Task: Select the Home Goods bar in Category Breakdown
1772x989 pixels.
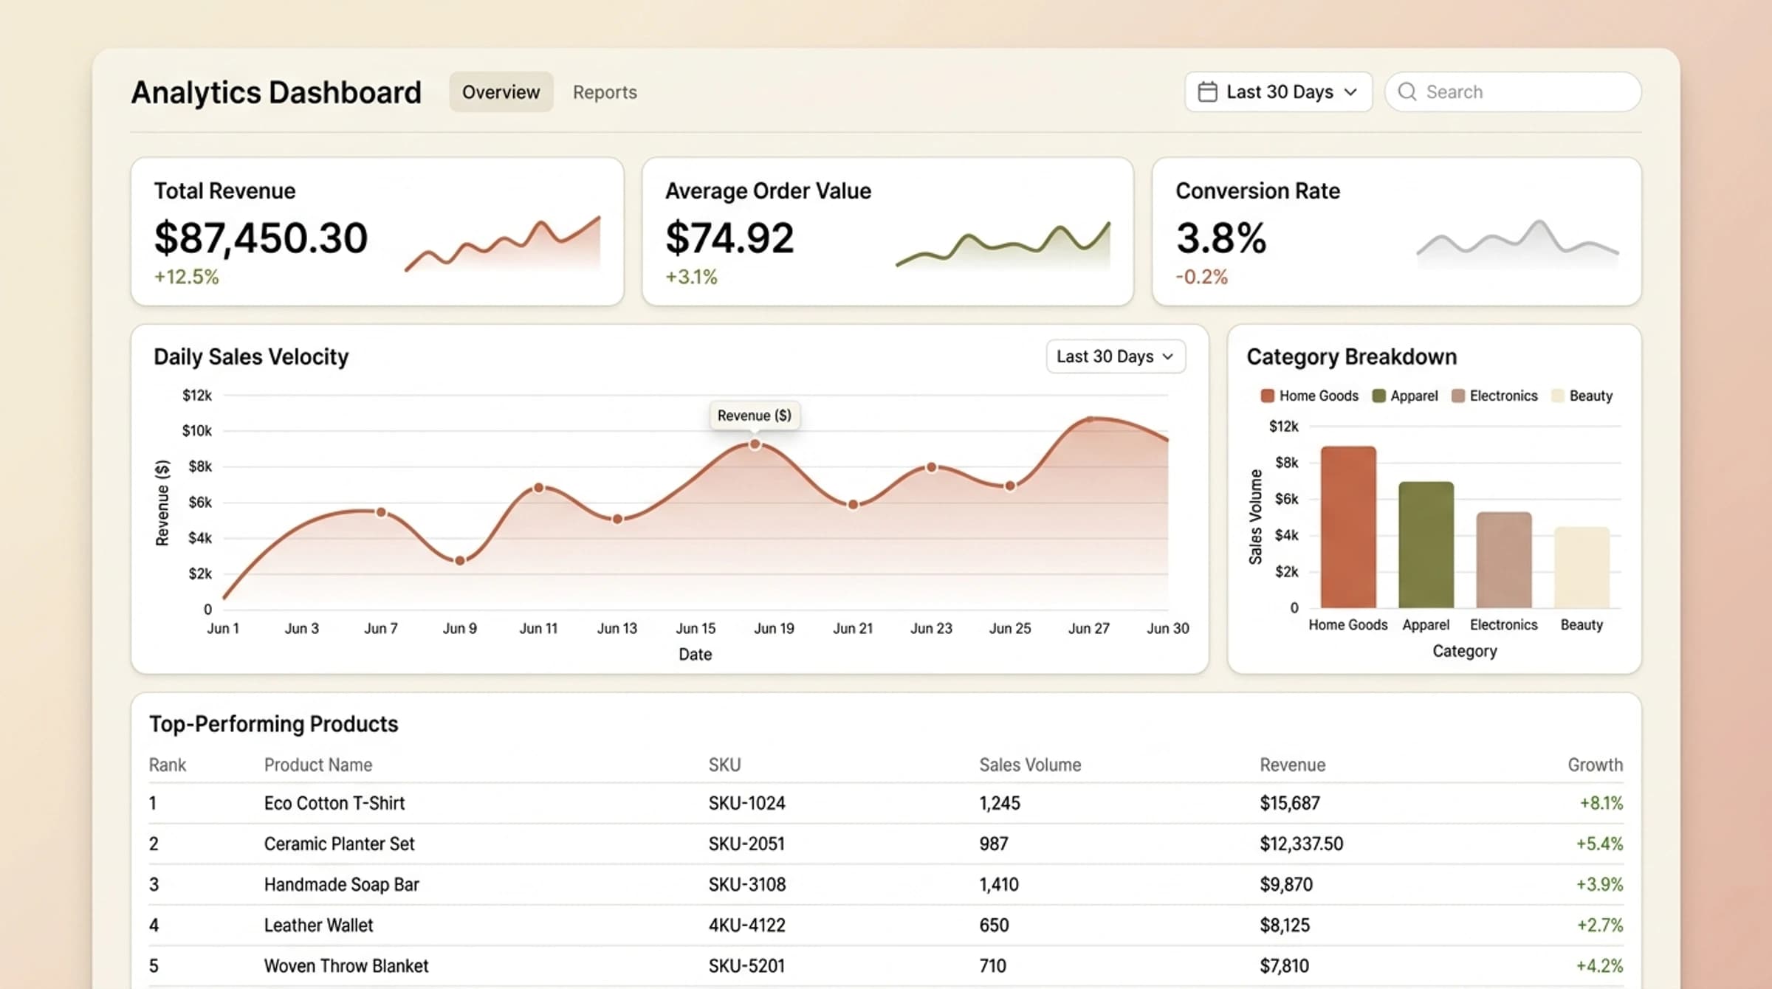Action: (x=1348, y=527)
